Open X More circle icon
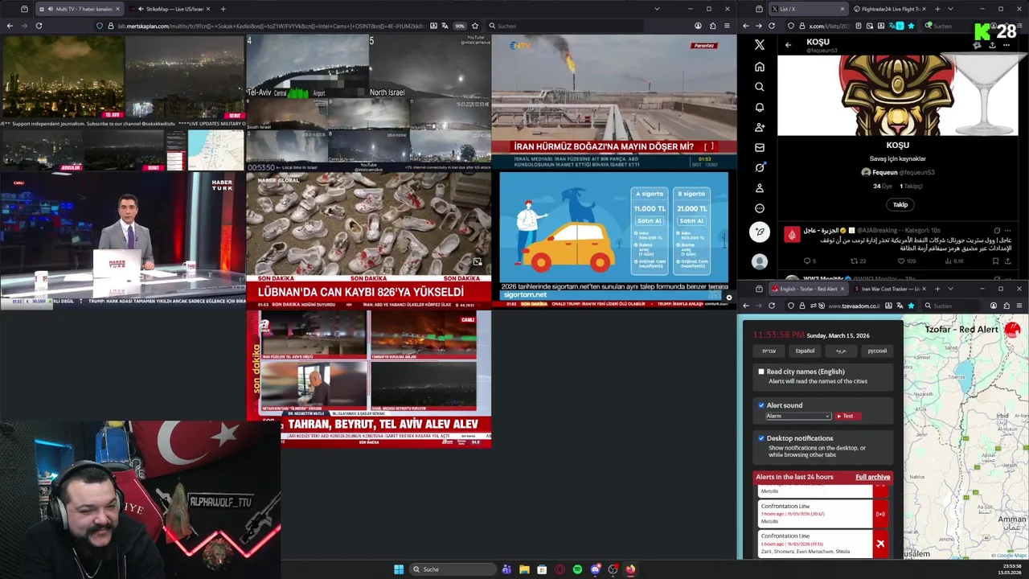Image resolution: width=1029 pixels, height=579 pixels. [760, 208]
